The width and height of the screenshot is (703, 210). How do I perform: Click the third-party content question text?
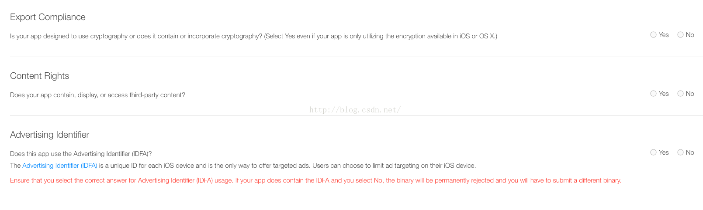tap(97, 95)
